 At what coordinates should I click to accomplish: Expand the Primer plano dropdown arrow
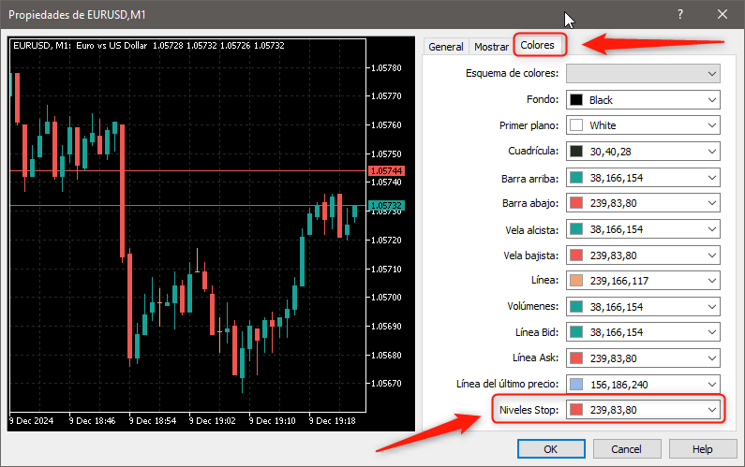(712, 125)
